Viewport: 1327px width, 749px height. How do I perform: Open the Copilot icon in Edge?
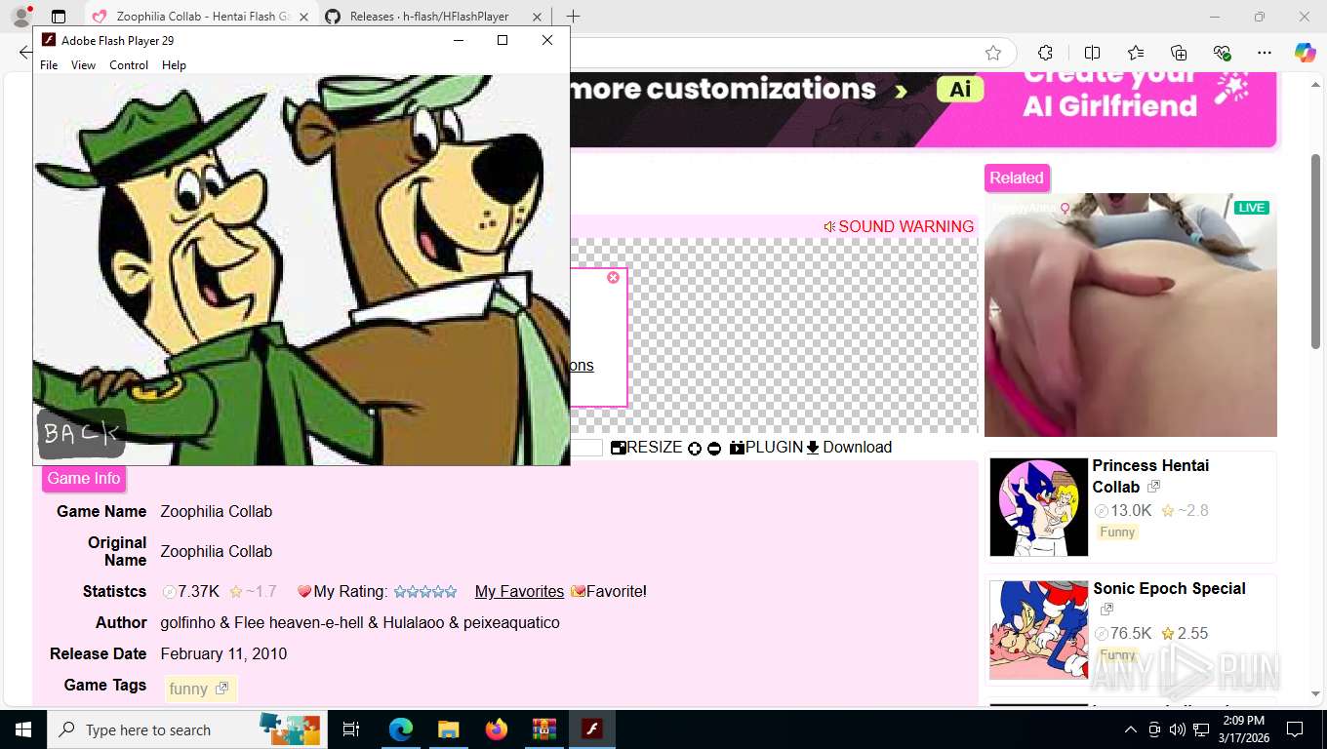pyautogui.click(x=1305, y=53)
